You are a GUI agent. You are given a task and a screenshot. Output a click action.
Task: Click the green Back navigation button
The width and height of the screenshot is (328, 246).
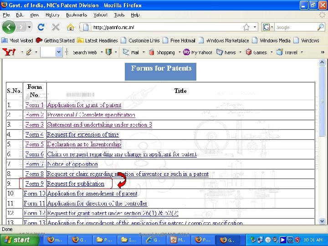click(x=9, y=27)
